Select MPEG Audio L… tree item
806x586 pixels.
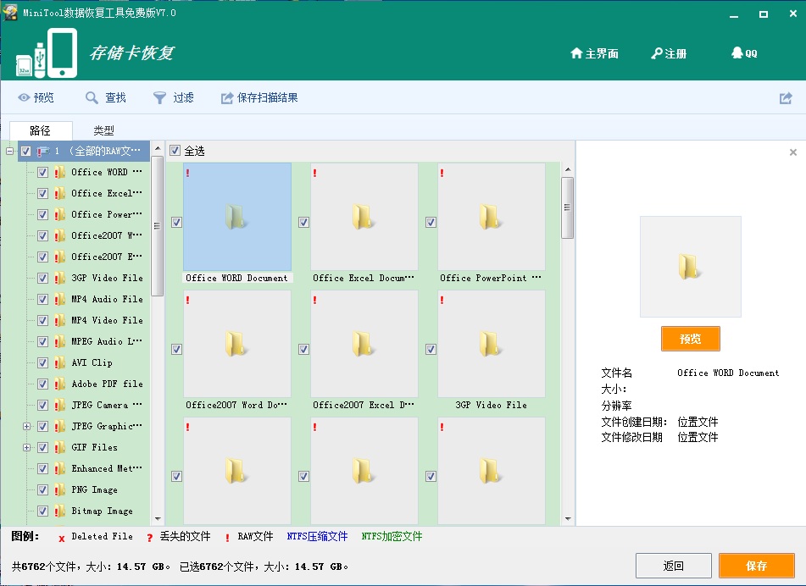tap(107, 341)
